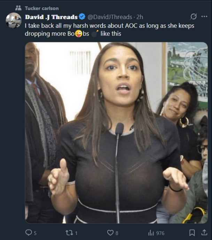Click the 2h timestamp
212x240 pixels.
click(x=140, y=17)
